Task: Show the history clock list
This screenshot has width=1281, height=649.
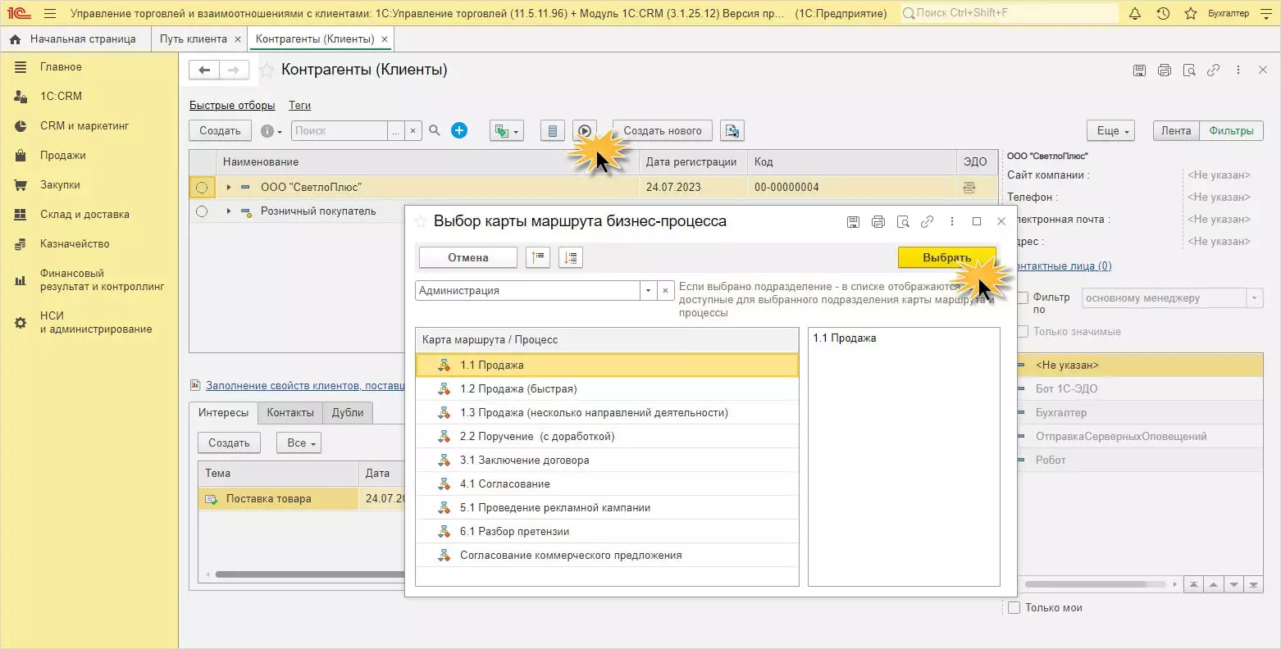Action: (1163, 13)
